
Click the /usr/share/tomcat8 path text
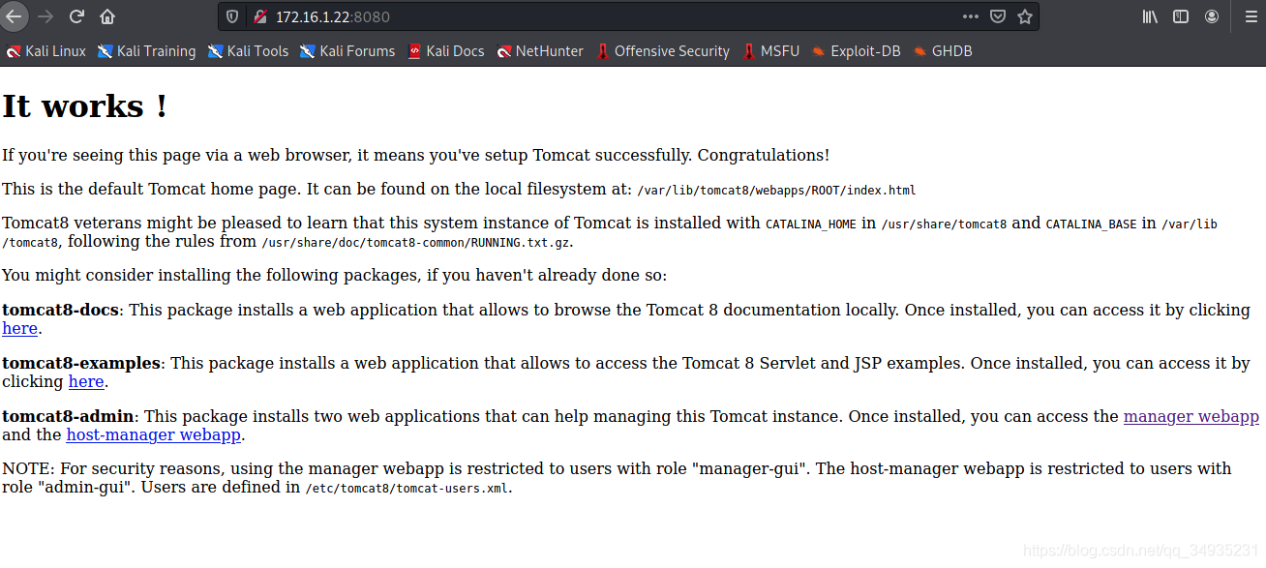point(944,224)
